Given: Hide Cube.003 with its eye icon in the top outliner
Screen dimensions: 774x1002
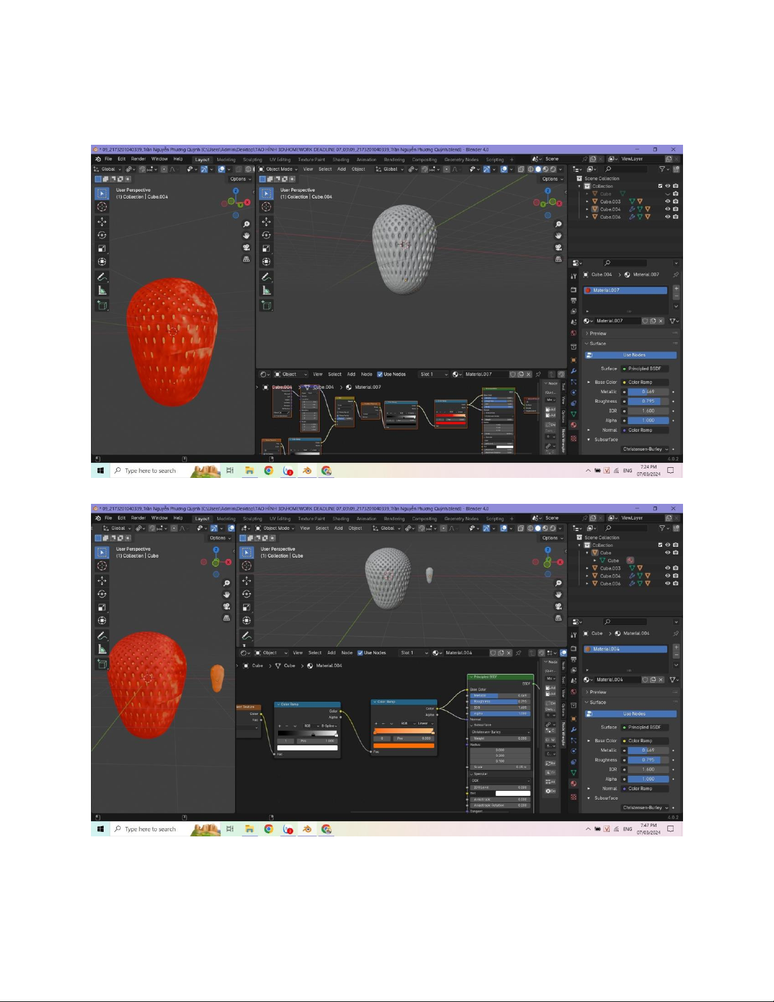Looking at the screenshot, I should (x=667, y=202).
